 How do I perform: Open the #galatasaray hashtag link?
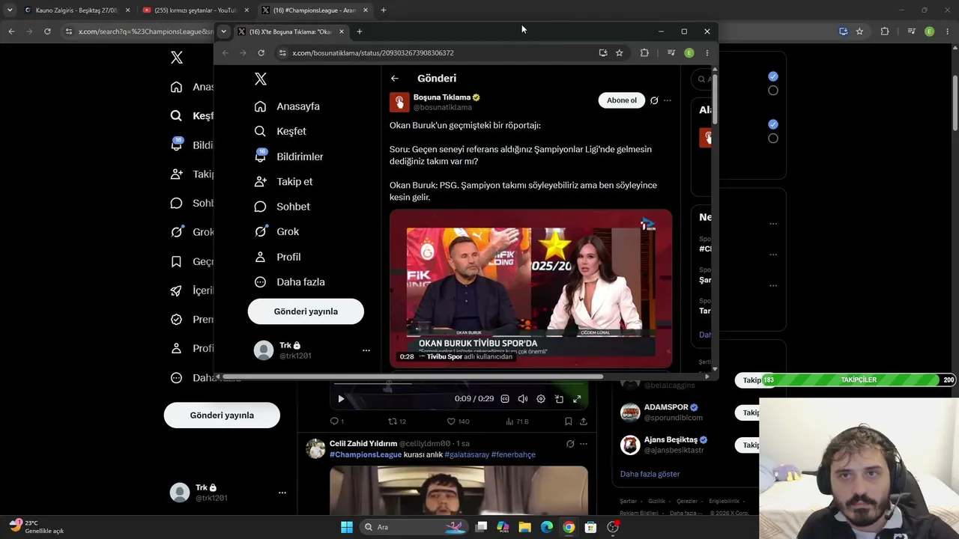[467, 454]
